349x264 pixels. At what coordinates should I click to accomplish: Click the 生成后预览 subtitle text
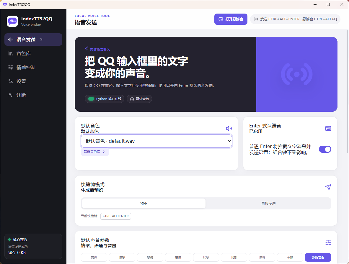92,190
